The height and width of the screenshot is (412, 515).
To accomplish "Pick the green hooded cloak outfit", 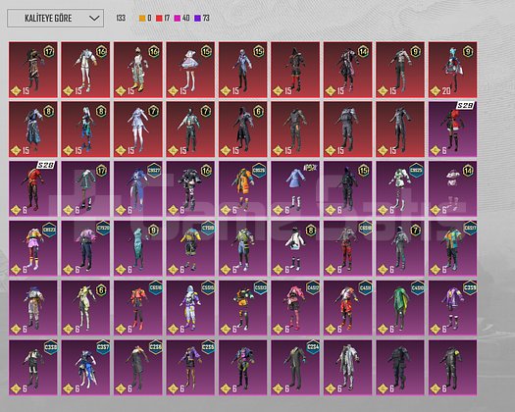I will tap(400, 308).
